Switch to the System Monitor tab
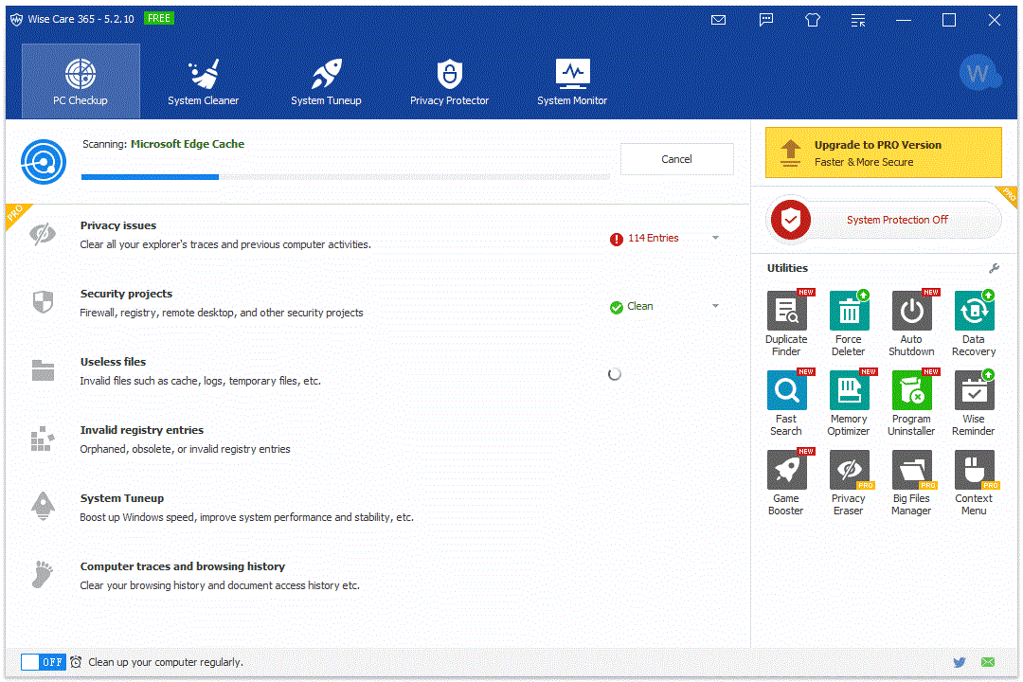The height and width of the screenshot is (682, 1023). (x=572, y=81)
